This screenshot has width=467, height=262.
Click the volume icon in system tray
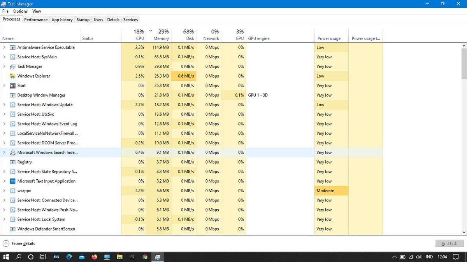tap(418, 257)
